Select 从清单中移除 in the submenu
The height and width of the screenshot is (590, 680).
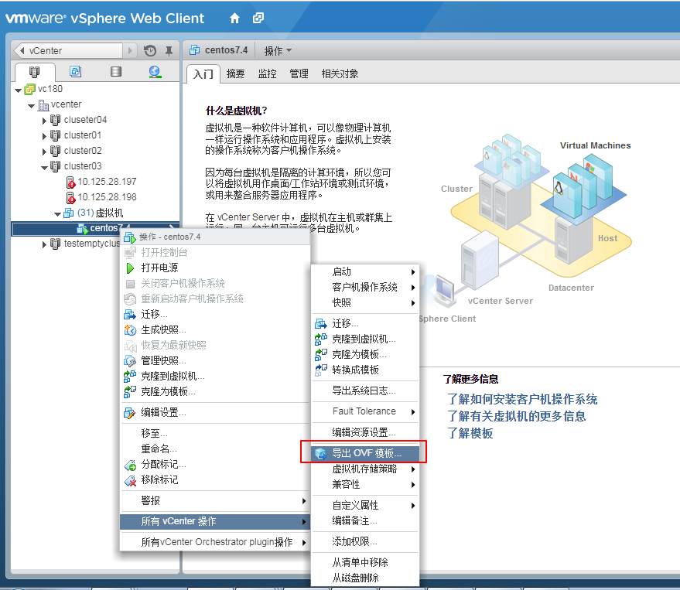pyautogui.click(x=365, y=562)
